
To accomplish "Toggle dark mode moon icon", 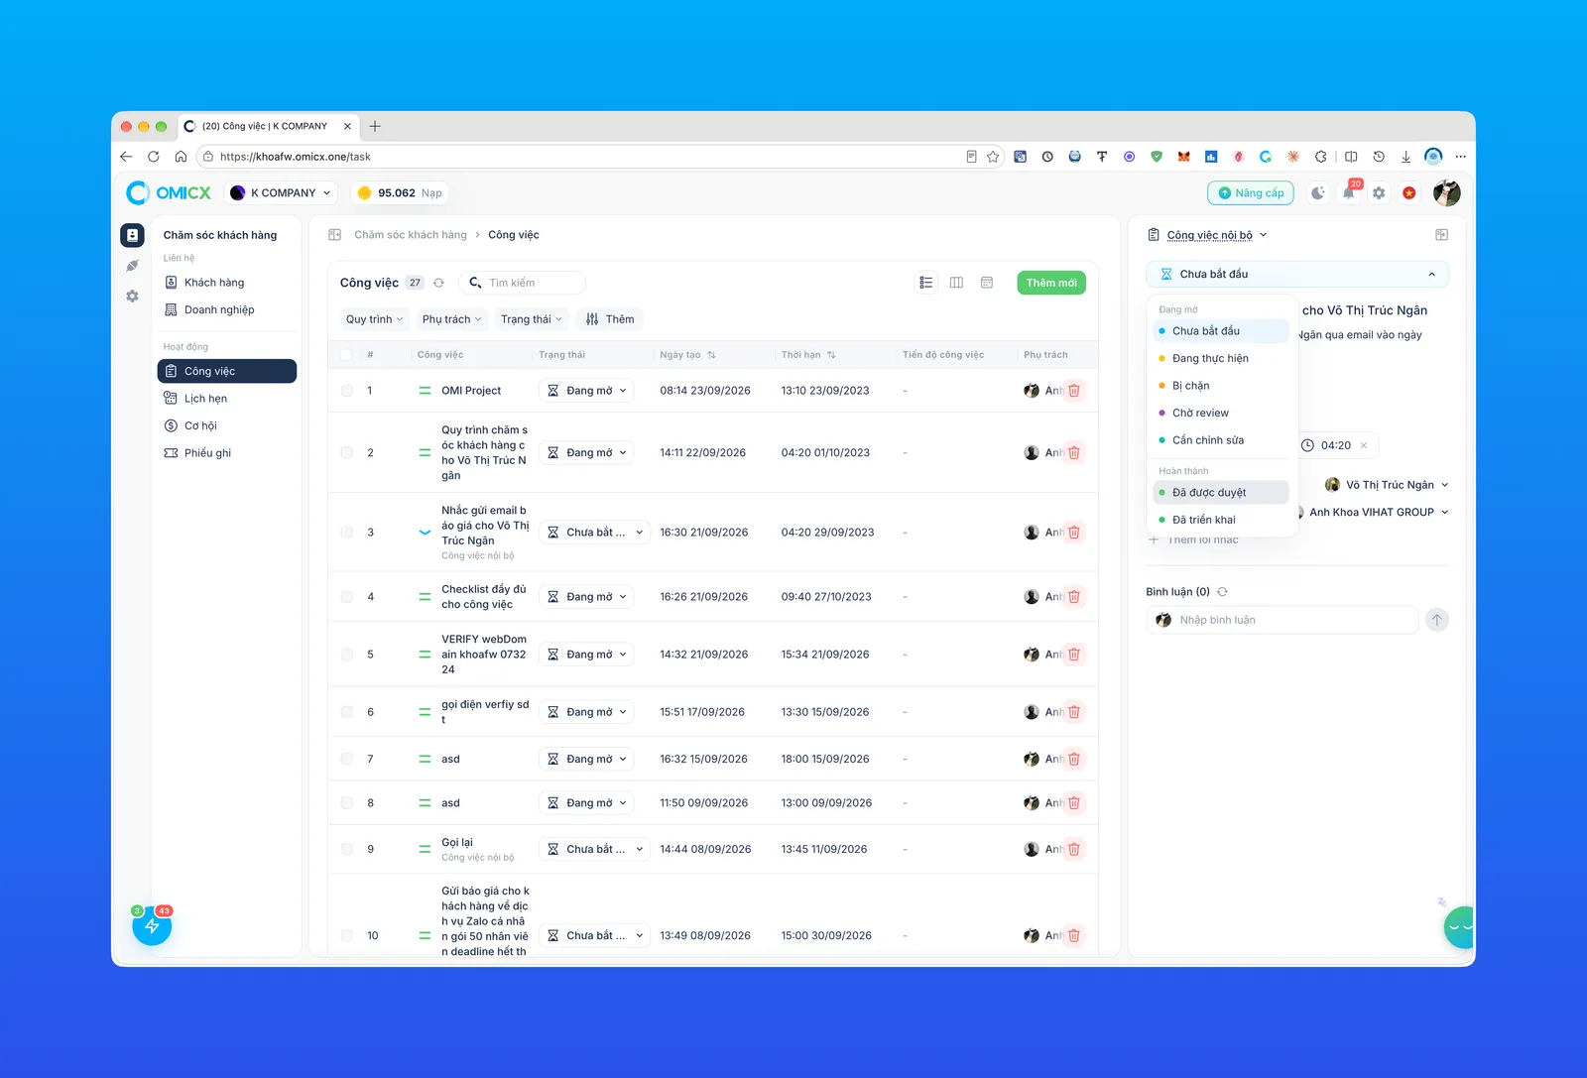I will [x=1317, y=193].
